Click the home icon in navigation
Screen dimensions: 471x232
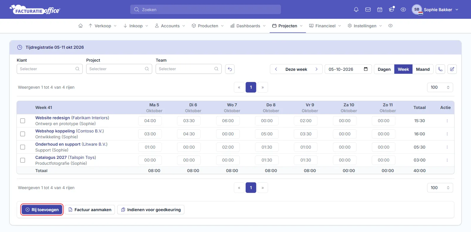coord(80,26)
